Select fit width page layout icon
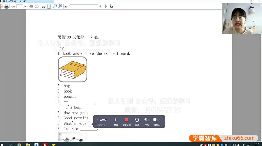 pyautogui.click(x=43, y=6)
